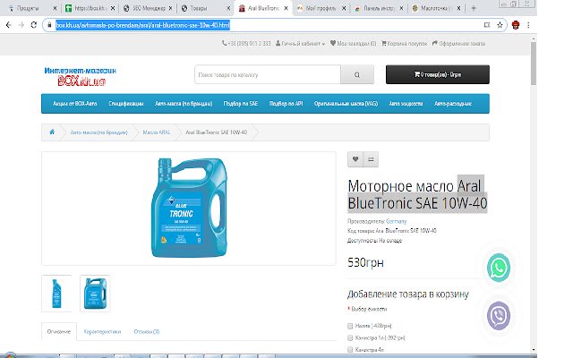573x358 pixels.
Task: Close the 'SEO Менеджер' tab
Action: tap(170, 8)
